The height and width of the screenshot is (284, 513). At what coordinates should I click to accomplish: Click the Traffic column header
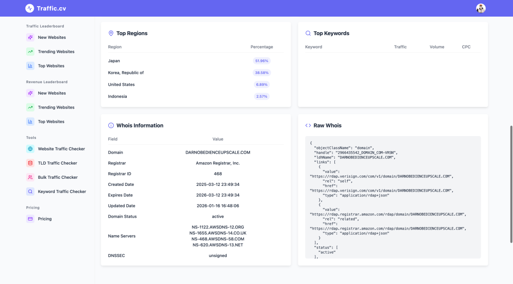[400, 47]
